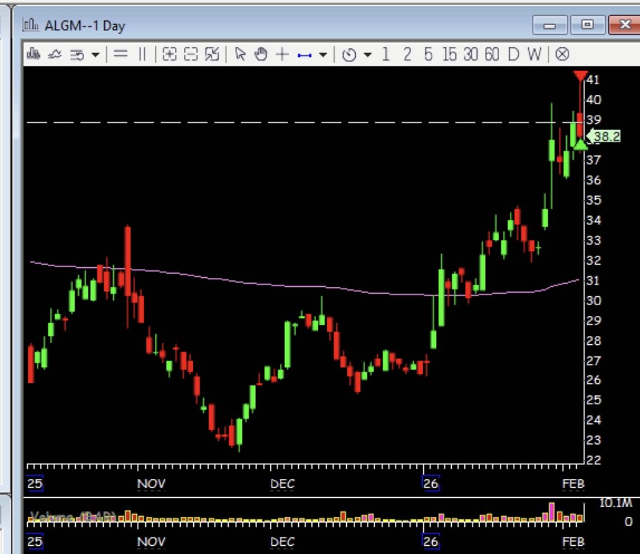Viewport: 640px width, 554px height.
Task: Click the tallest magenta volume bar
Action: tap(552, 512)
